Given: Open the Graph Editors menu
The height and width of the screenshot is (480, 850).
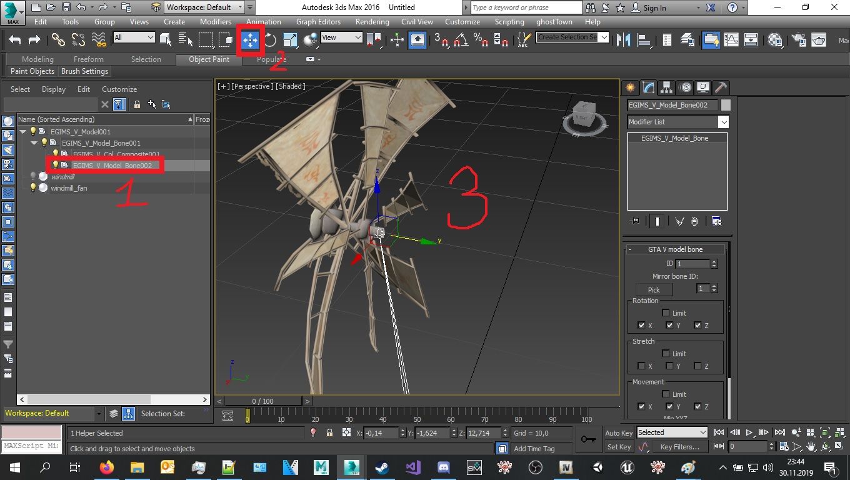Looking at the screenshot, I should (318, 21).
